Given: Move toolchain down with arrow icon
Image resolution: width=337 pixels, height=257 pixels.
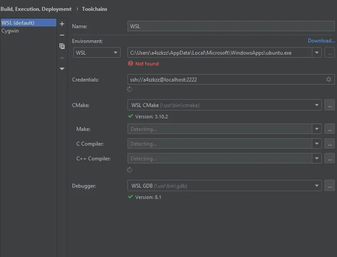Looking at the screenshot, I should tap(62, 69).
